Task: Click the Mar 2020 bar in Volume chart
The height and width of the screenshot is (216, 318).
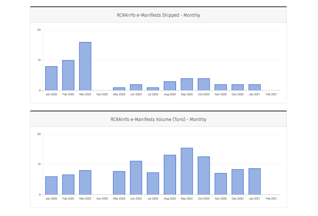Action: [85, 183]
